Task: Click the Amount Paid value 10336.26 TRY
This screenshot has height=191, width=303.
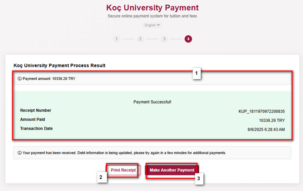Action: click(x=272, y=120)
